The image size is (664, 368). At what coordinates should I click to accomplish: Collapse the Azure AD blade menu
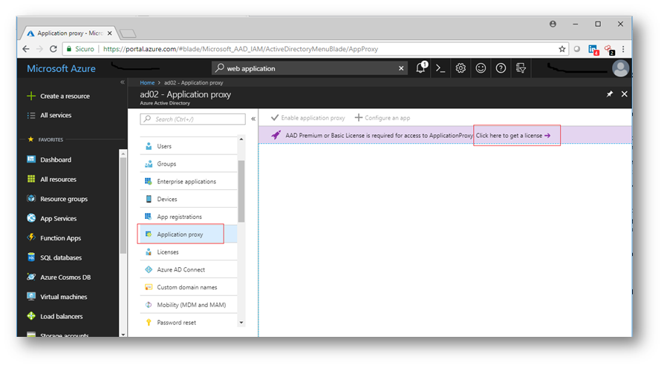253,119
